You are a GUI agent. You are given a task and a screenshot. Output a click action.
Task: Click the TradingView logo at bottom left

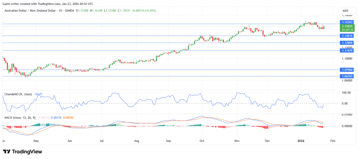coord(22,152)
